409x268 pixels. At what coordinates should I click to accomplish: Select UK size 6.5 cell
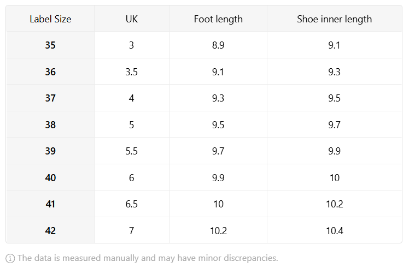click(132, 204)
